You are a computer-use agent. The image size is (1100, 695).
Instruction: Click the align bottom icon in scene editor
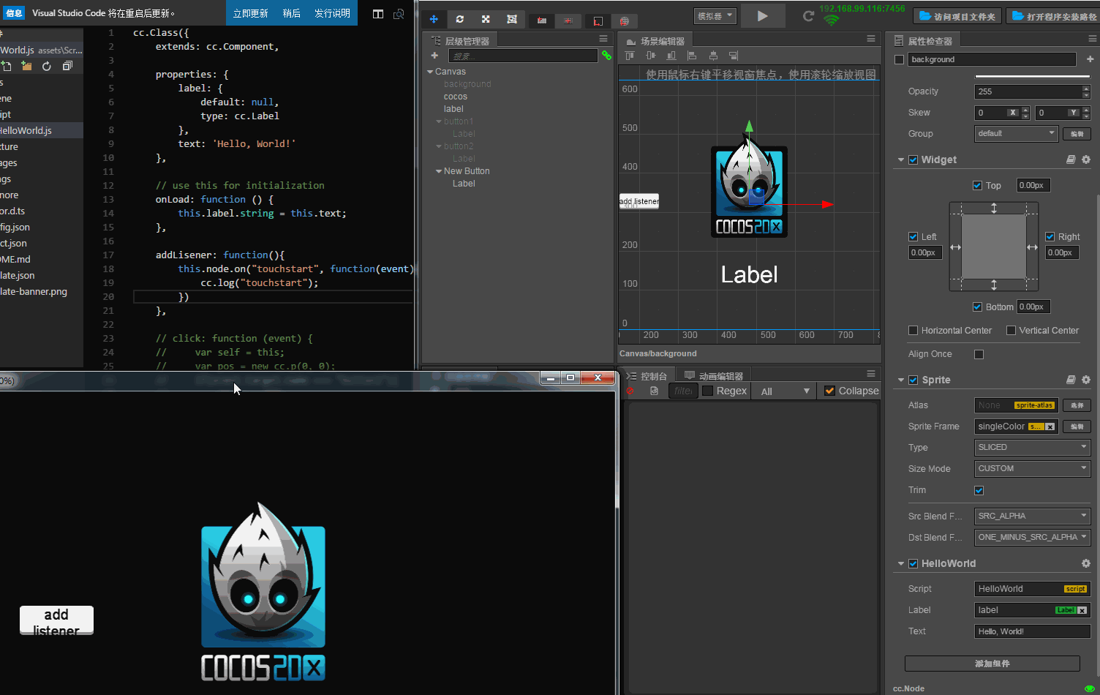pyautogui.click(x=671, y=56)
